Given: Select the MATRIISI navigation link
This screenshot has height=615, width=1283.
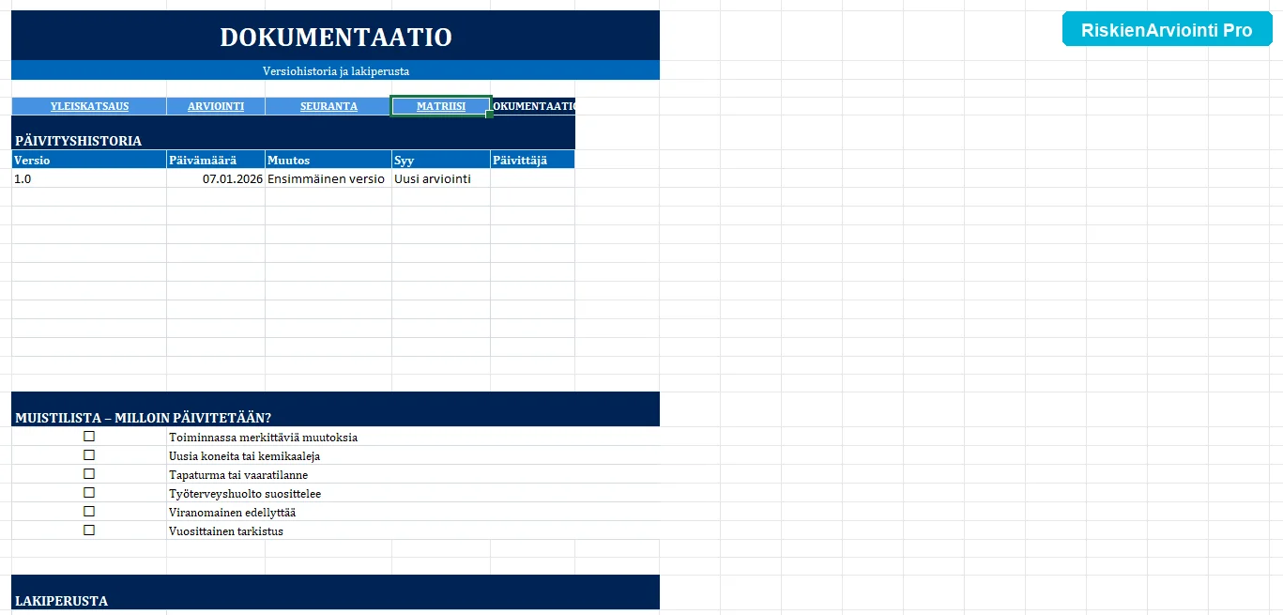Looking at the screenshot, I should pos(441,106).
